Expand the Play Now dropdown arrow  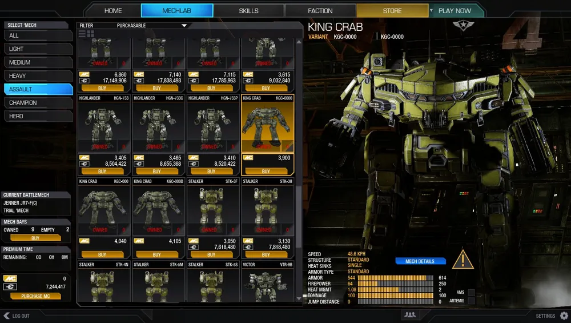431,10
